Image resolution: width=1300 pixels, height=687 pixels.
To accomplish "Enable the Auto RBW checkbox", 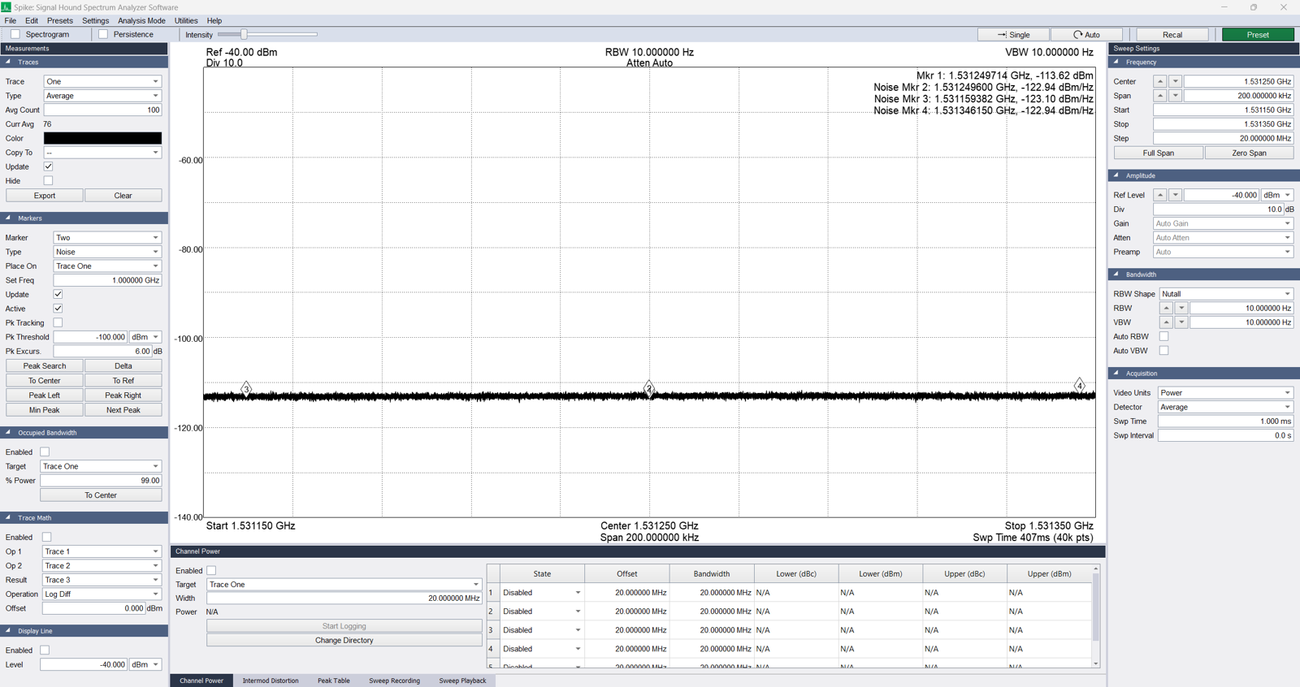I will [x=1163, y=337].
